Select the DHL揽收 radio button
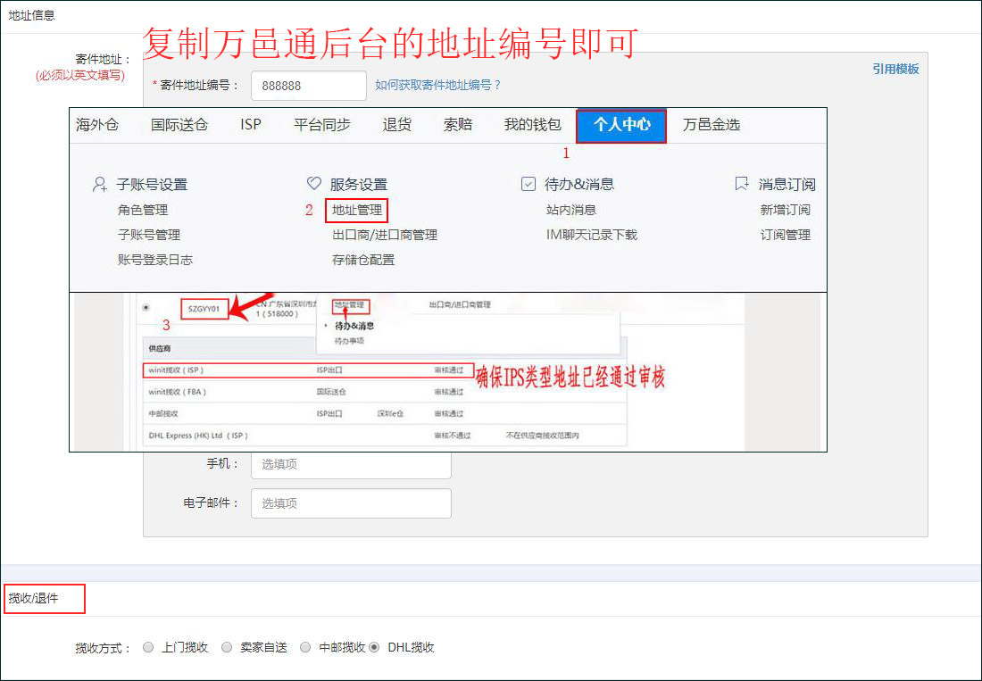982x681 pixels. [374, 647]
